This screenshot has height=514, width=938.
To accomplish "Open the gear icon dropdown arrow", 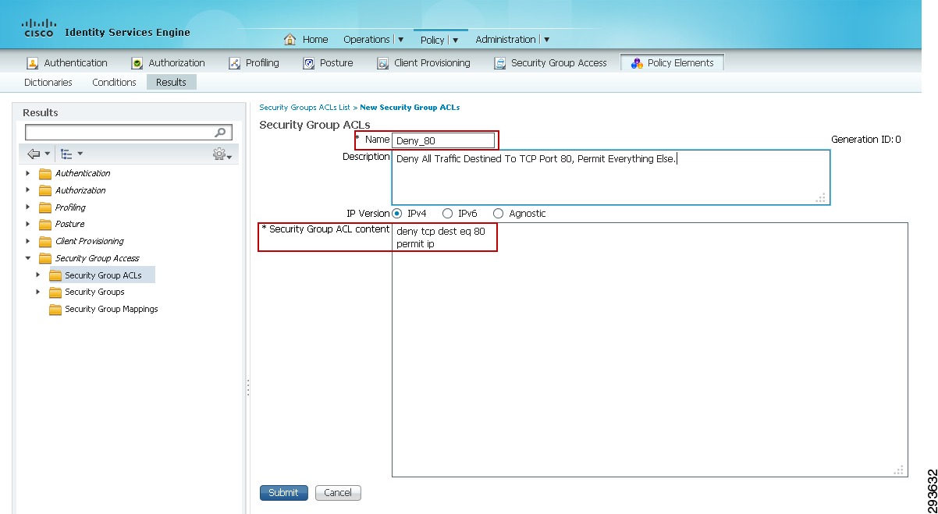I will coord(229,157).
